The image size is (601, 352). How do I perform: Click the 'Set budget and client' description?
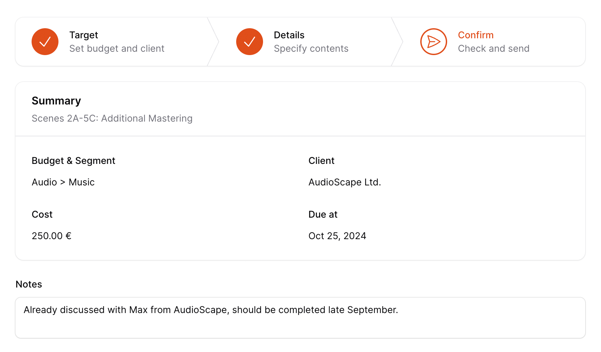point(117,49)
